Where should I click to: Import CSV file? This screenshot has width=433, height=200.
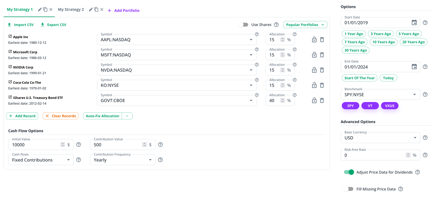(21, 25)
